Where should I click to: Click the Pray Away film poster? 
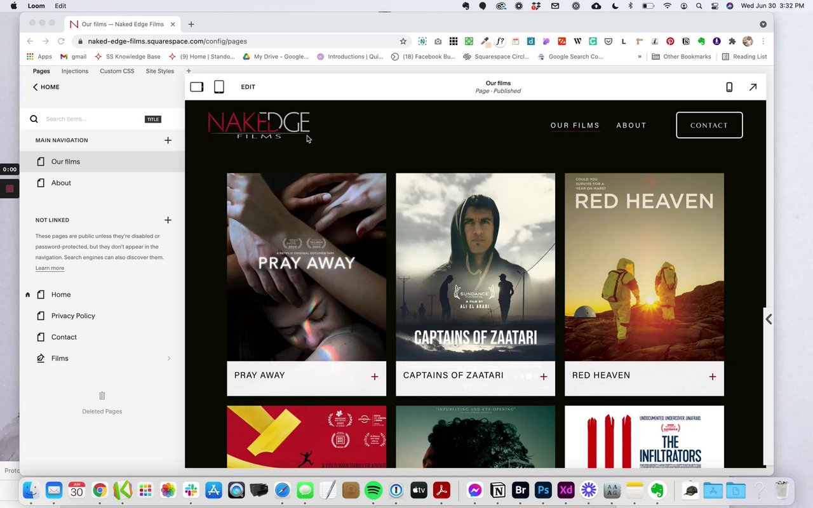pyautogui.click(x=307, y=267)
